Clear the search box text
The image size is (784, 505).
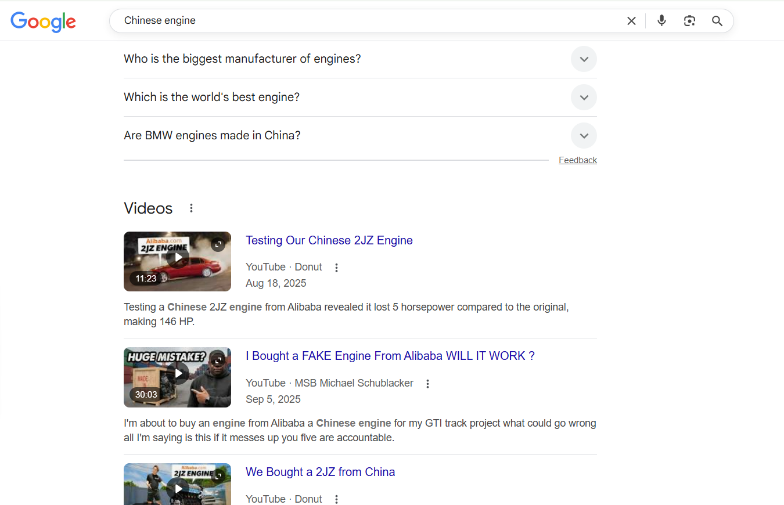tap(631, 21)
